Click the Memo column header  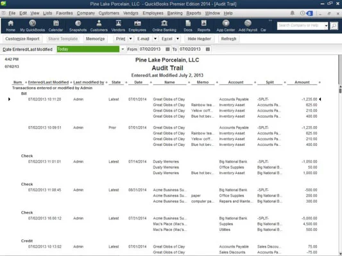coord(203,82)
